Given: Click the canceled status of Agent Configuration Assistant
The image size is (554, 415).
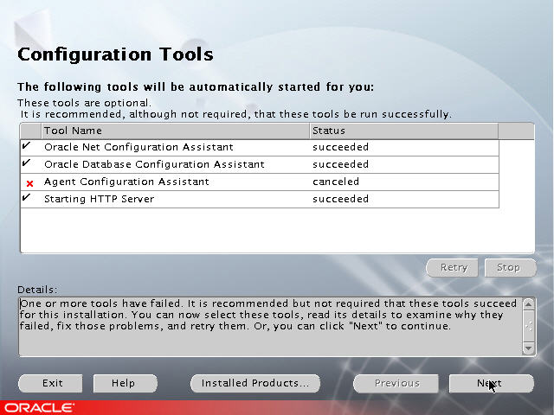Looking at the screenshot, I should tap(336, 182).
